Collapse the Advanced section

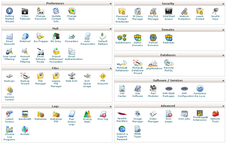tap(223, 106)
